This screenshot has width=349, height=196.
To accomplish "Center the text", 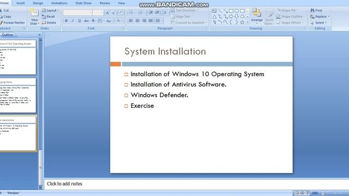I will tap(137, 21).
